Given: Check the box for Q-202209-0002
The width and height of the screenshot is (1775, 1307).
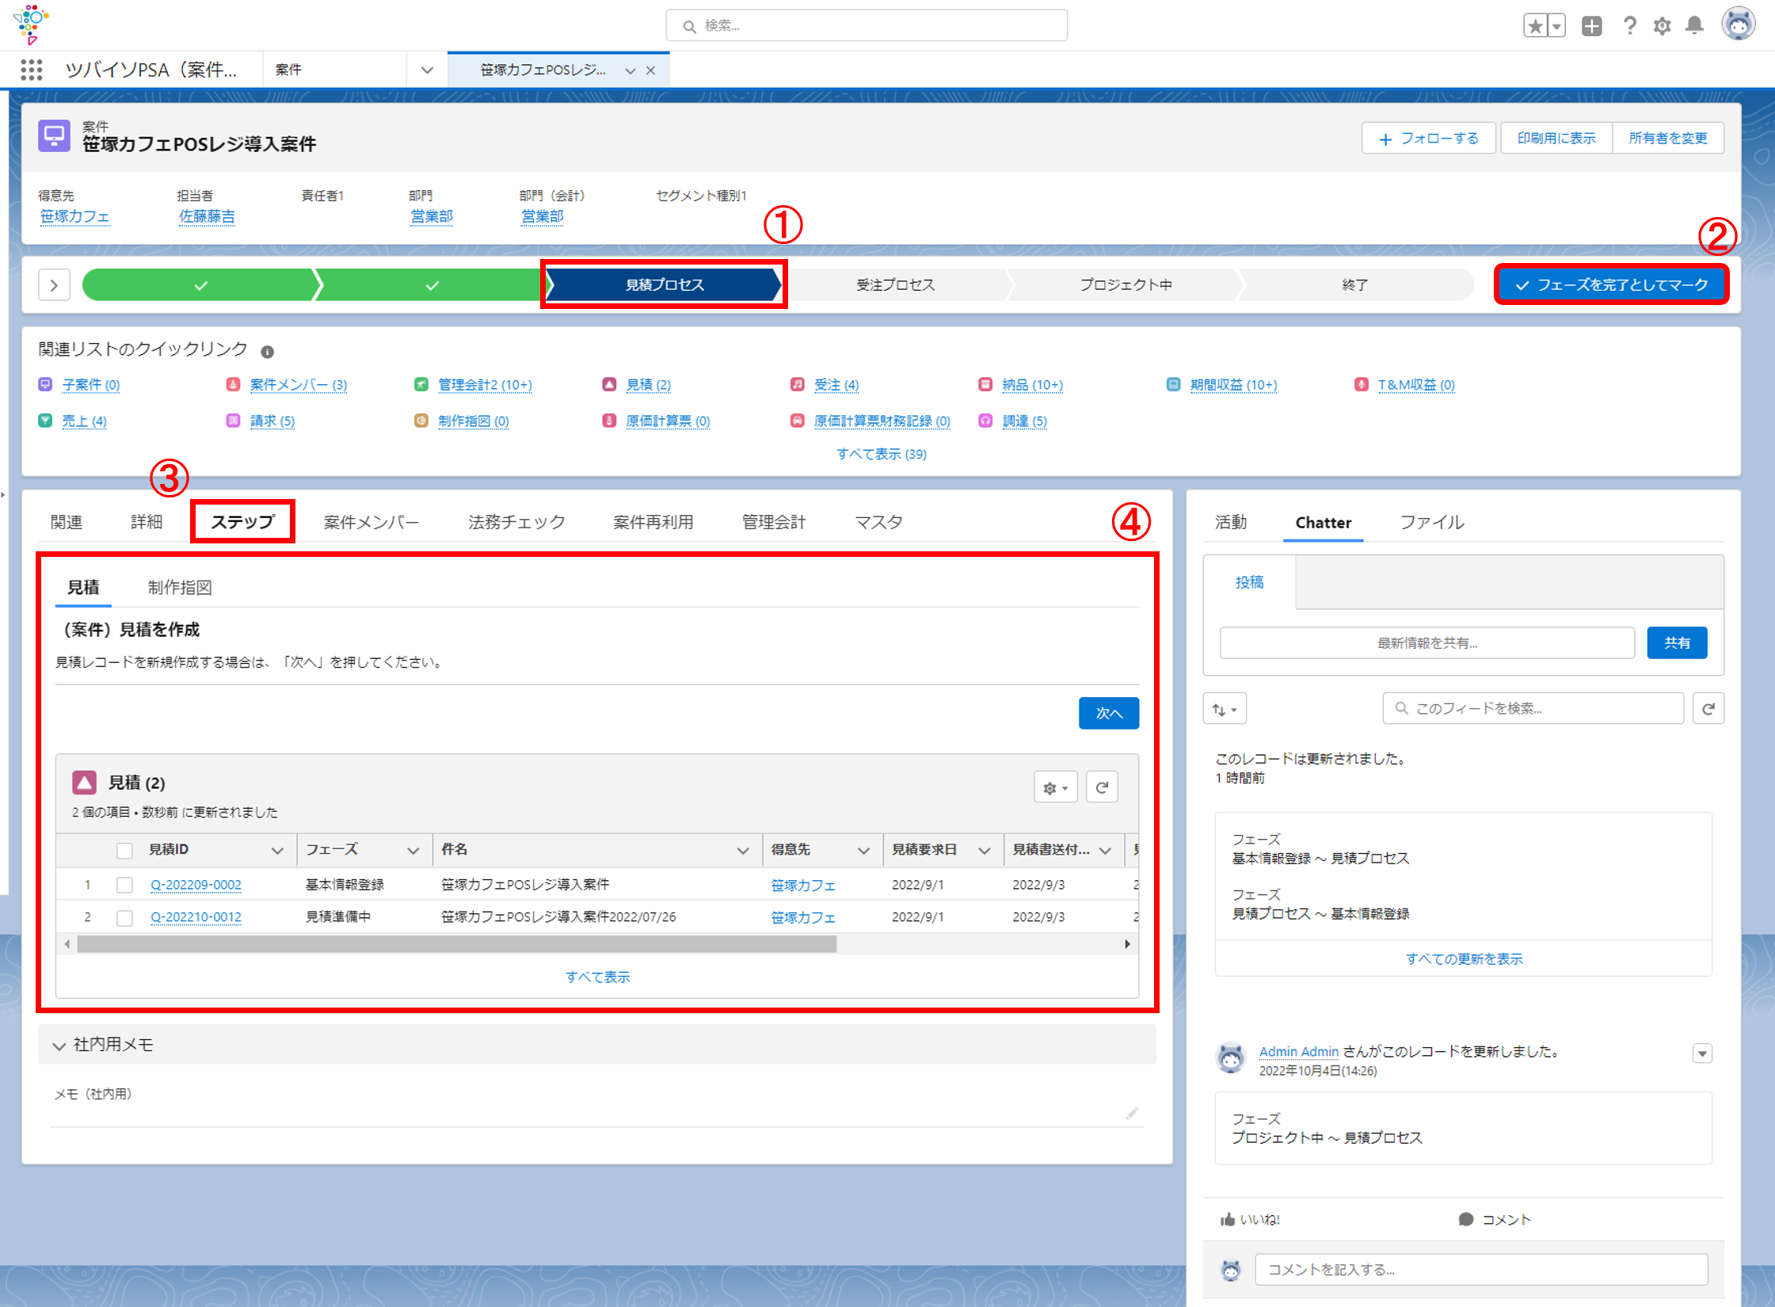Looking at the screenshot, I should (x=124, y=885).
